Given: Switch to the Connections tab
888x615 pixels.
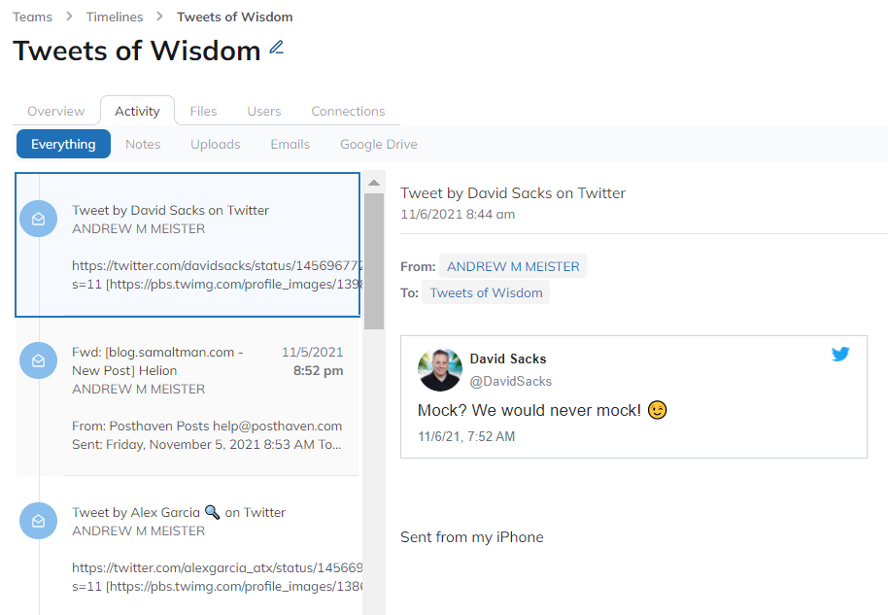Looking at the screenshot, I should click(348, 111).
